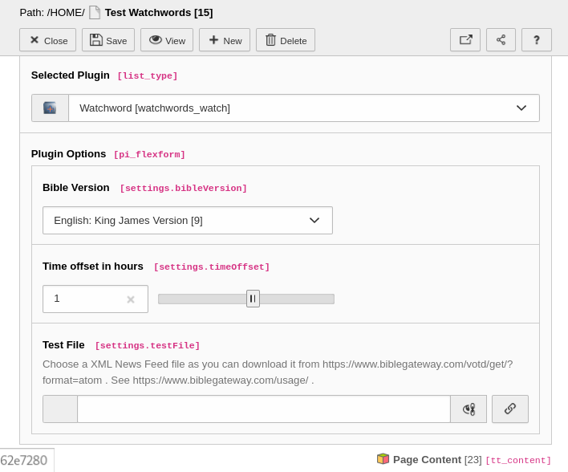Open the Selected Plugin dropdown

(x=304, y=108)
